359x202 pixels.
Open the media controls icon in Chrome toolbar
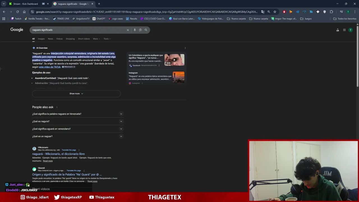point(341,12)
